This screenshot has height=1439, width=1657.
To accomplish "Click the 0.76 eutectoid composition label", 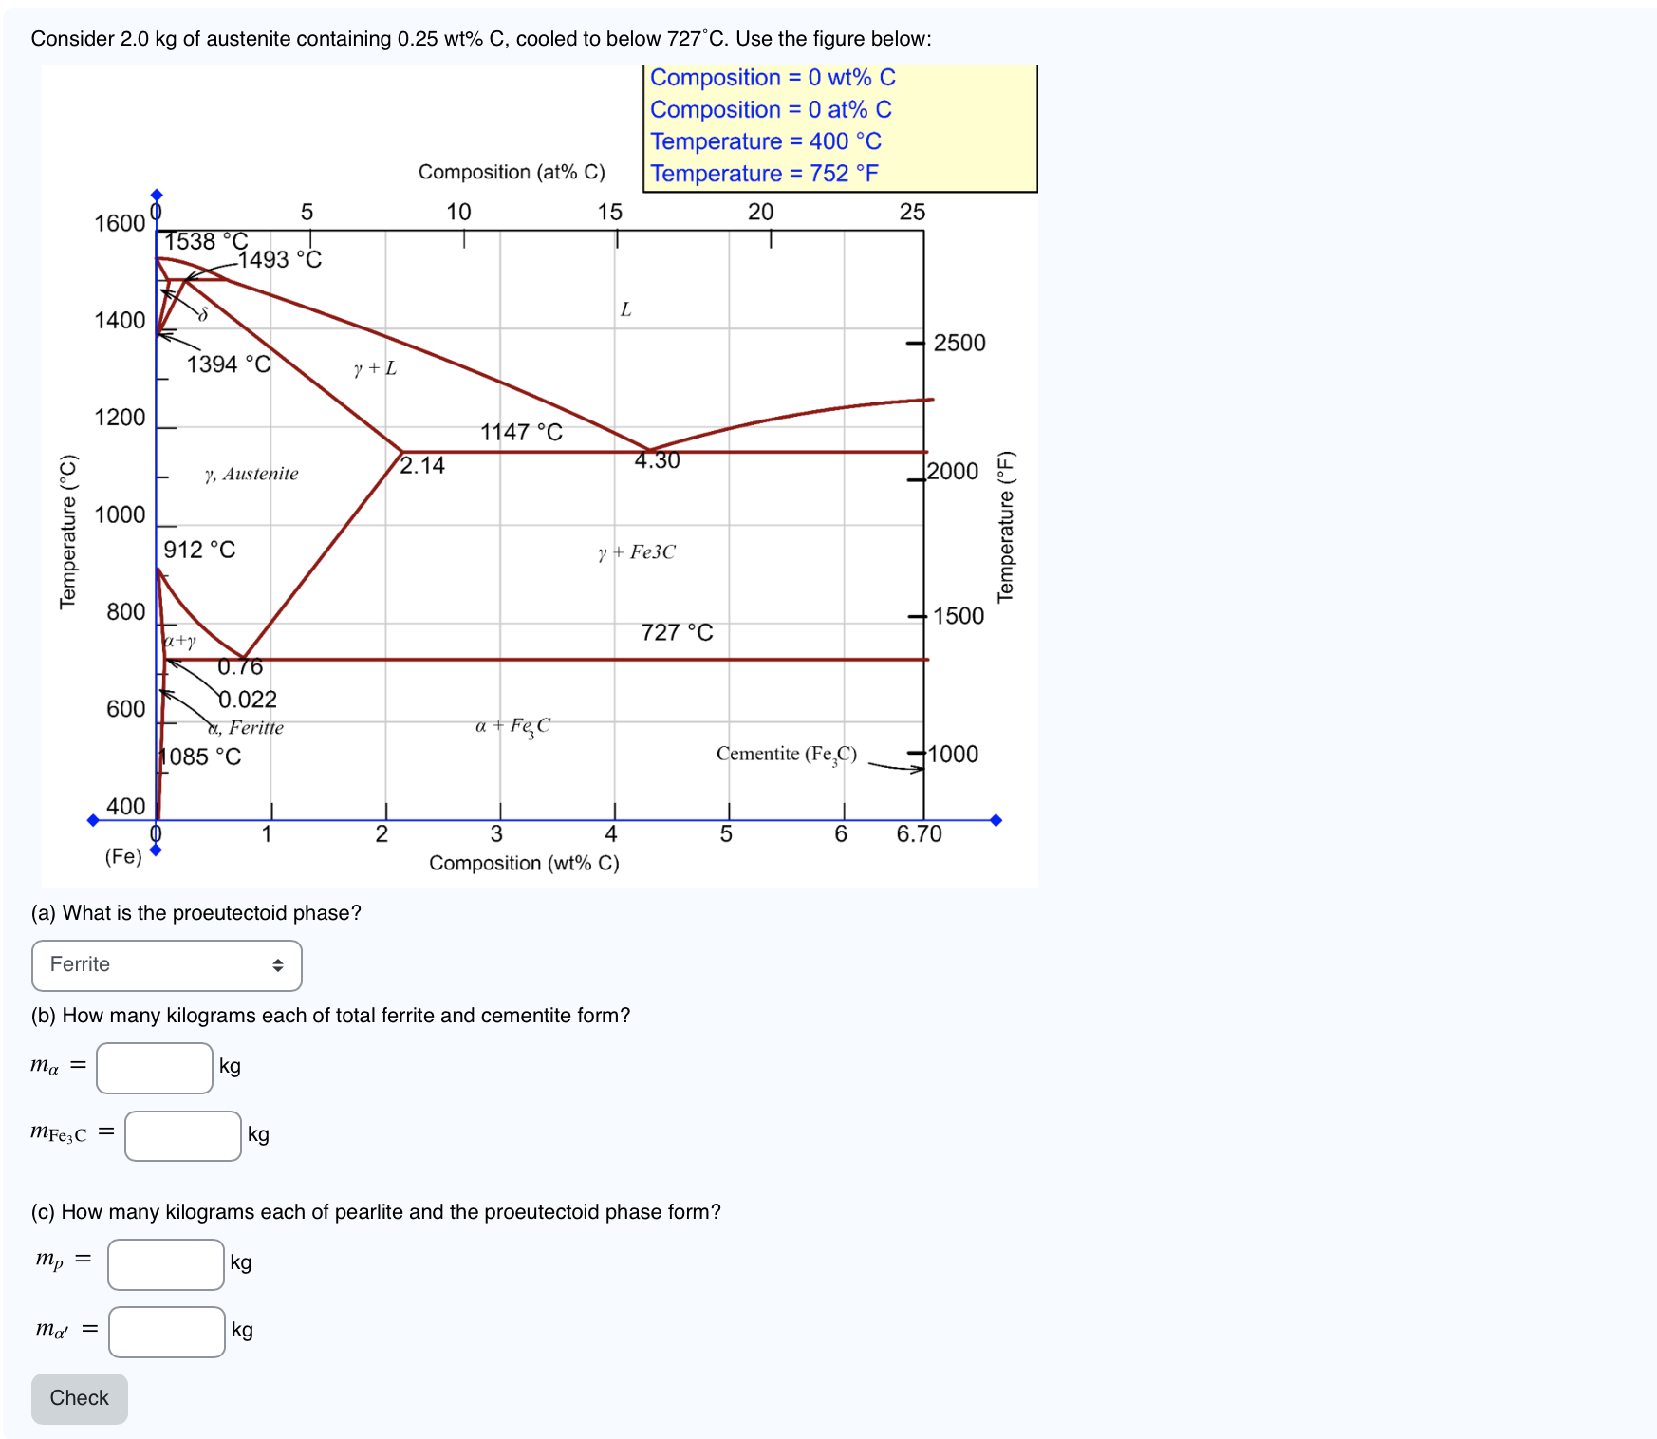I will coord(240,667).
